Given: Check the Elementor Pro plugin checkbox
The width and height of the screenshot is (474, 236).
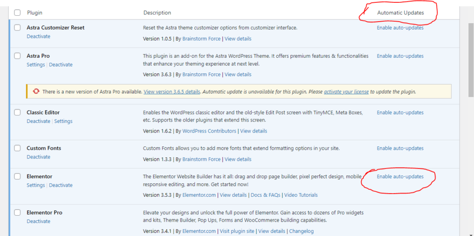Looking at the screenshot, I should tap(17, 212).
